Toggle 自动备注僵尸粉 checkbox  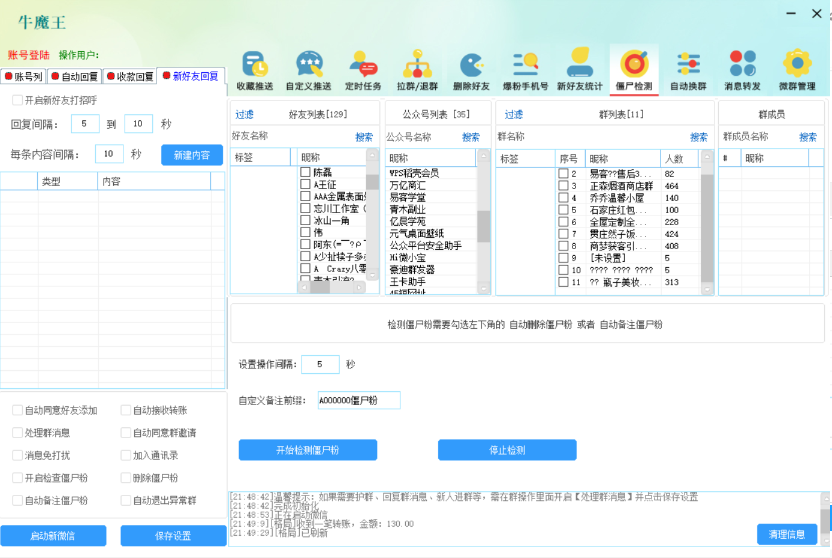click(17, 500)
